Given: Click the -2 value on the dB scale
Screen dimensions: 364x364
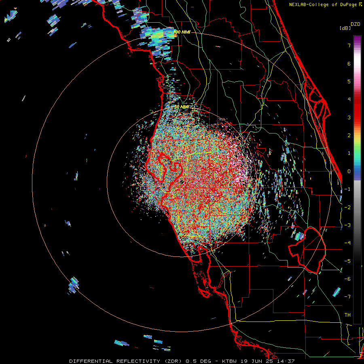Looking at the screenshot, I should click(347, 207).
